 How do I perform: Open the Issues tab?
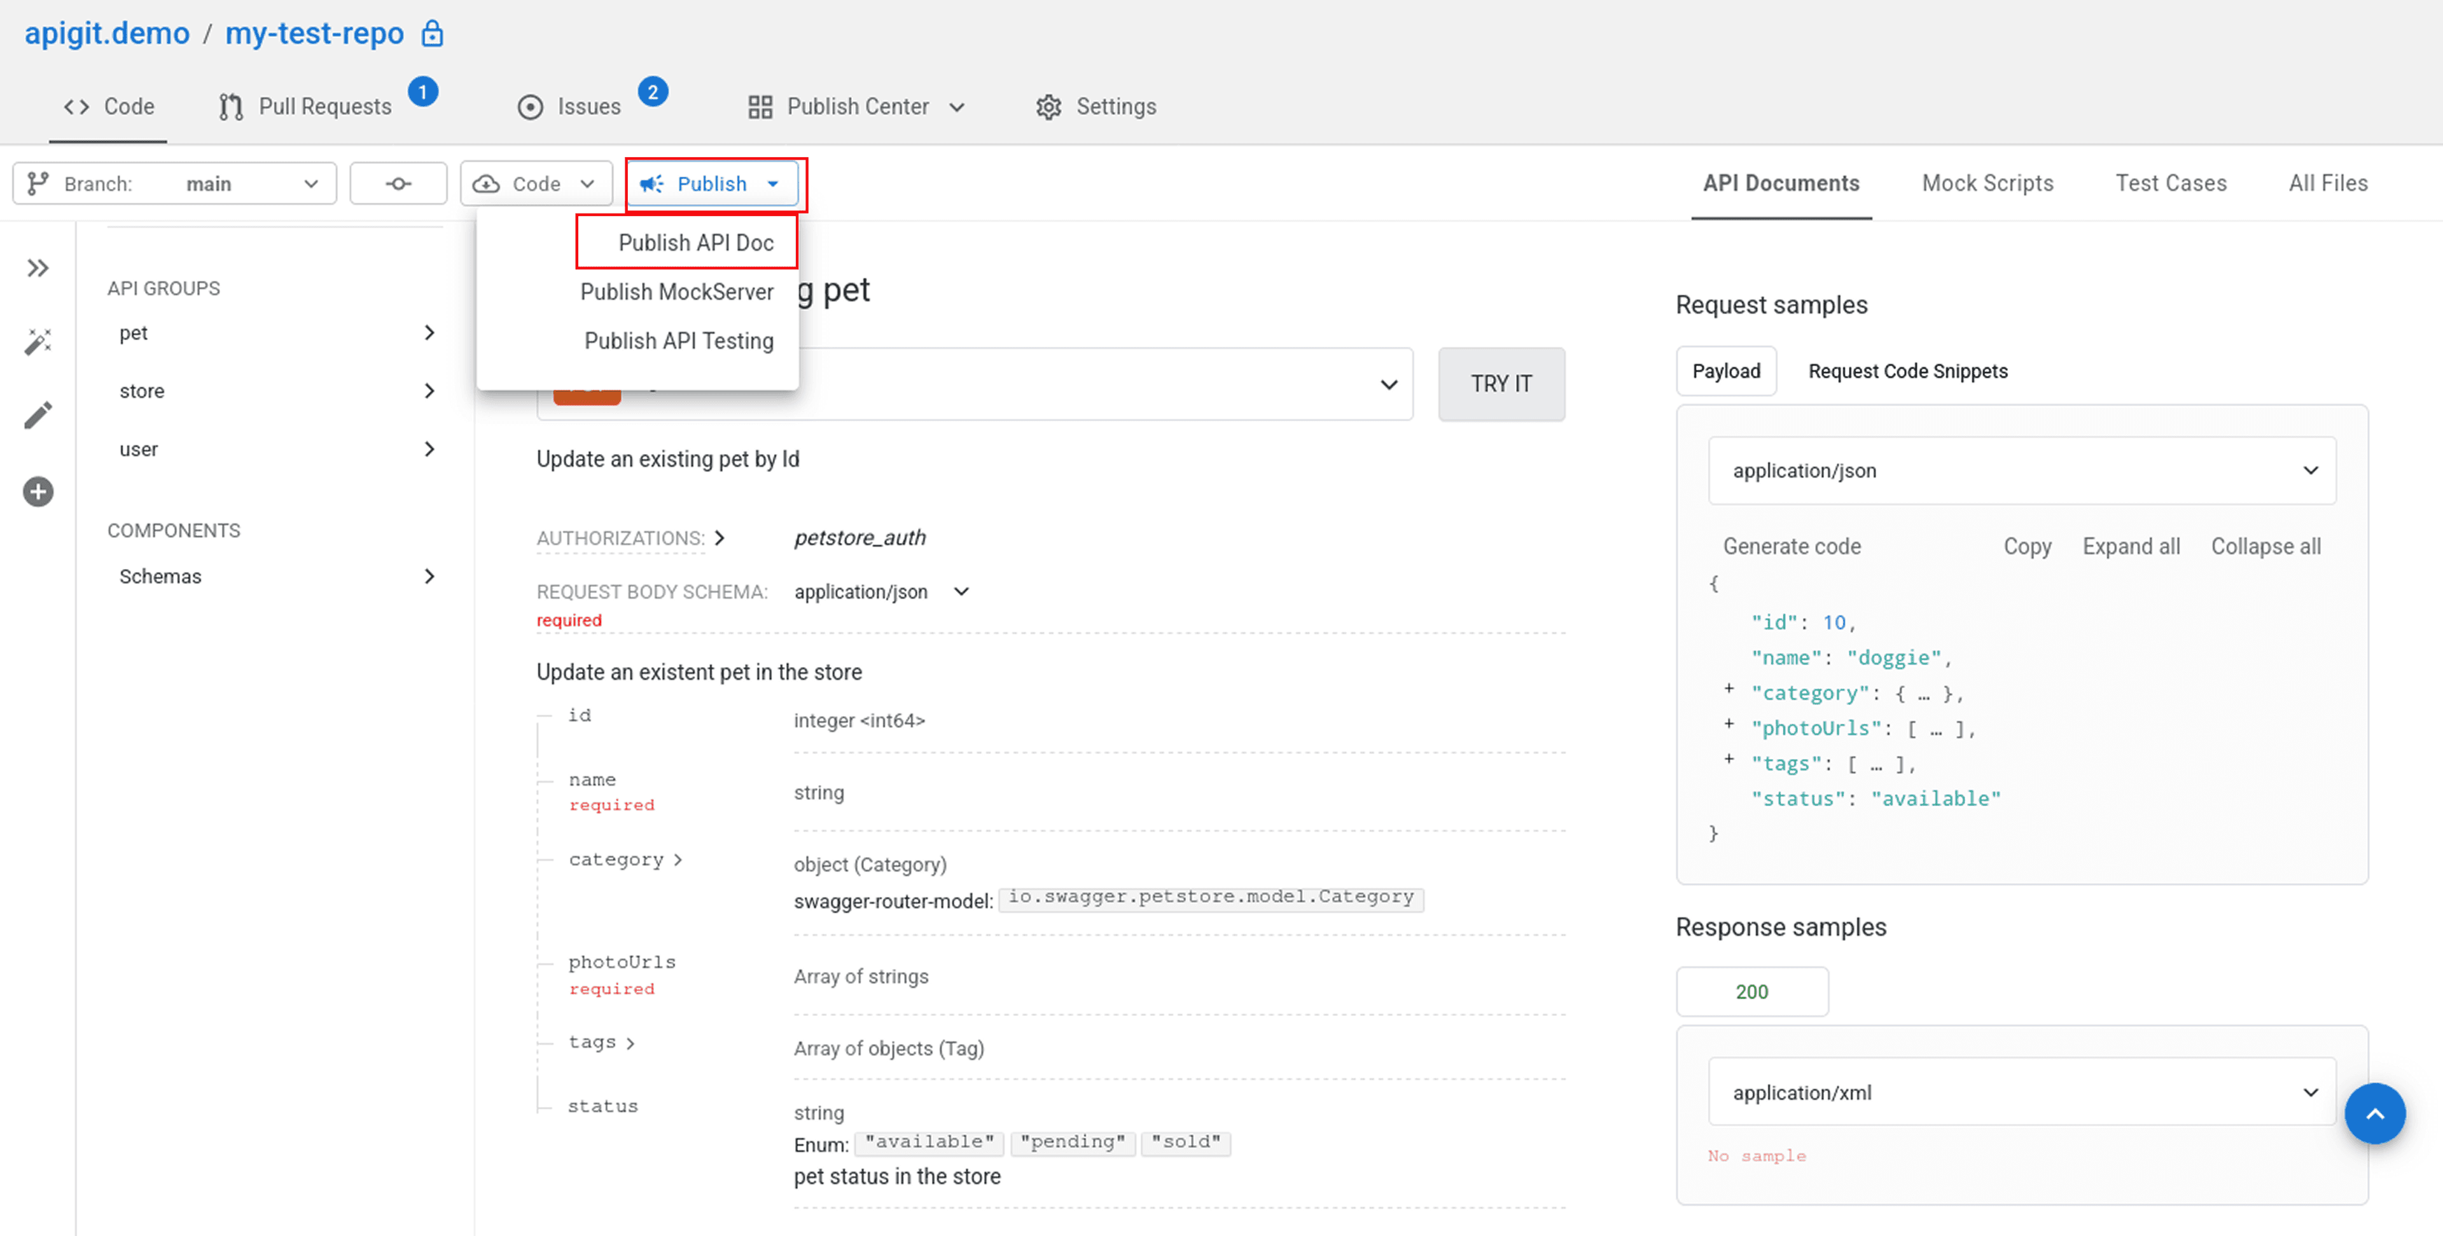568,106
